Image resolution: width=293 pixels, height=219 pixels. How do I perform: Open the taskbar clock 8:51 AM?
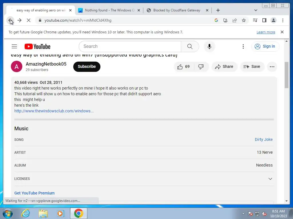pyautogui.click(x=278, y=214)
